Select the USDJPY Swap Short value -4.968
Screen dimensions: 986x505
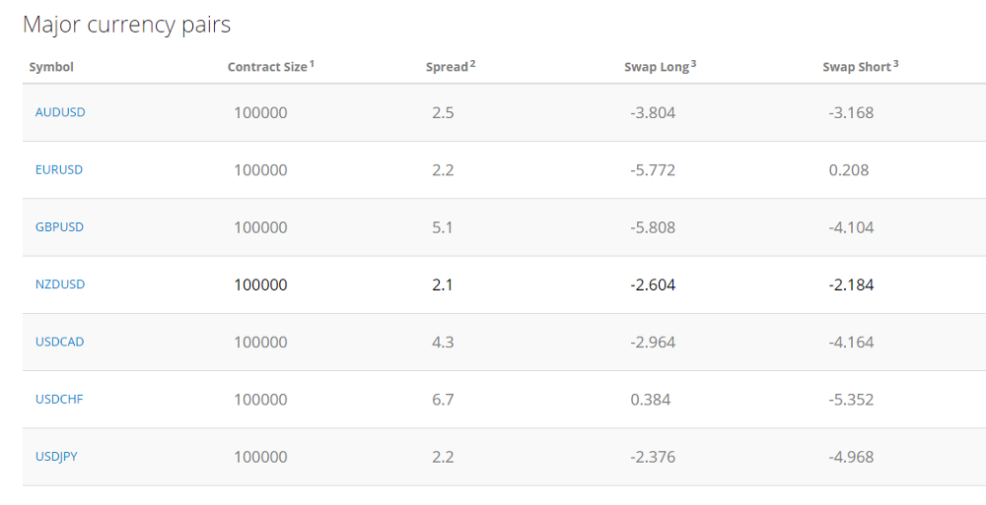coord(852,457)
